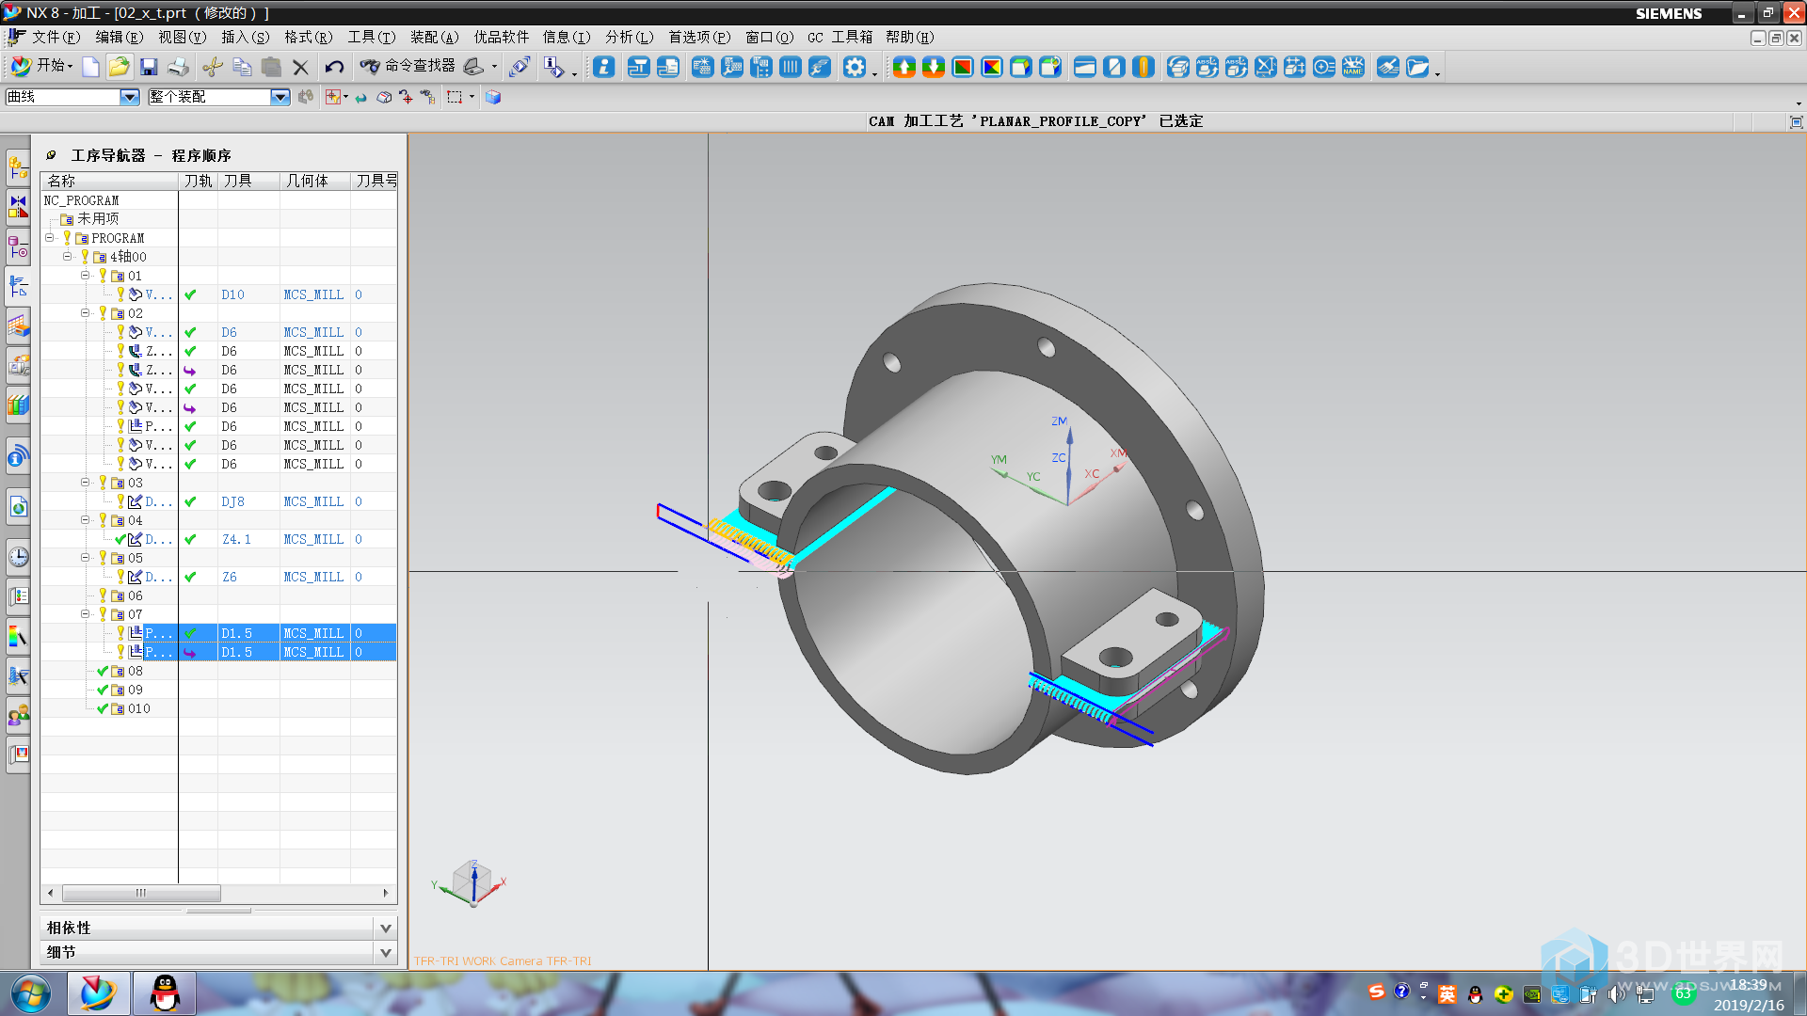This screenshot has height=1016, width=1807.
Task: Open the Start (开始) dropdown
Action: [42, 66]
